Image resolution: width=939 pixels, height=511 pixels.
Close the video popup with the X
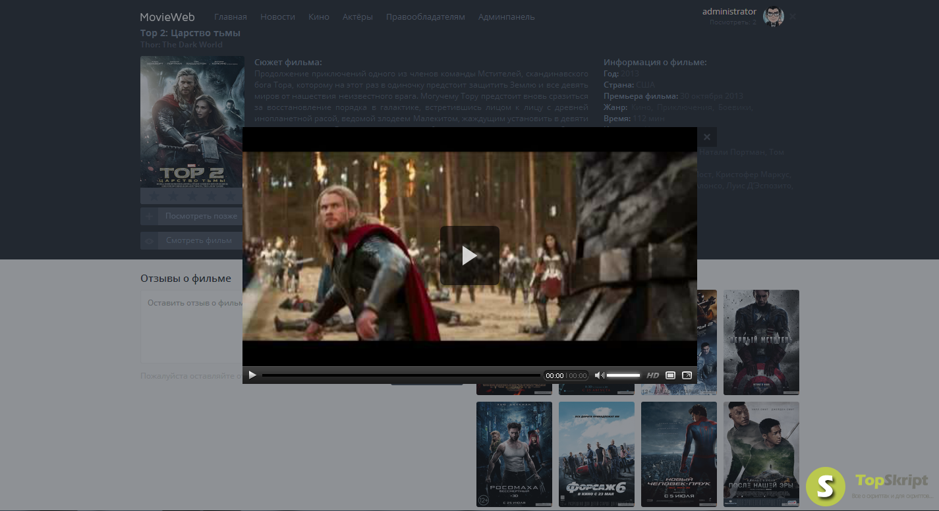[707, 137]
